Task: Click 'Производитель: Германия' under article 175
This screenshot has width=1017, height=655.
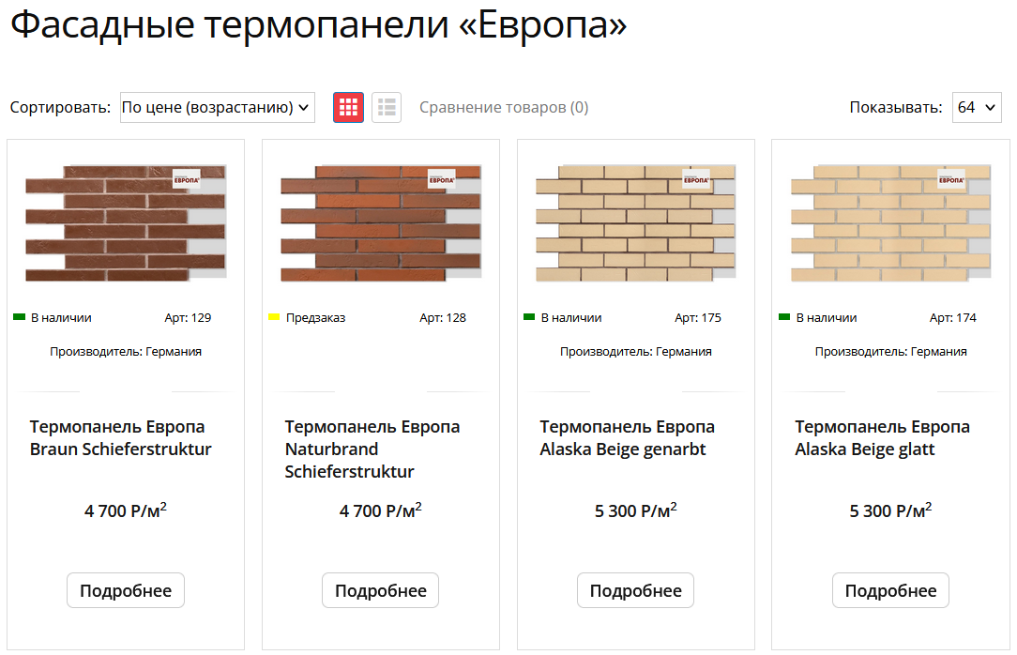Action: pos(636,352)
